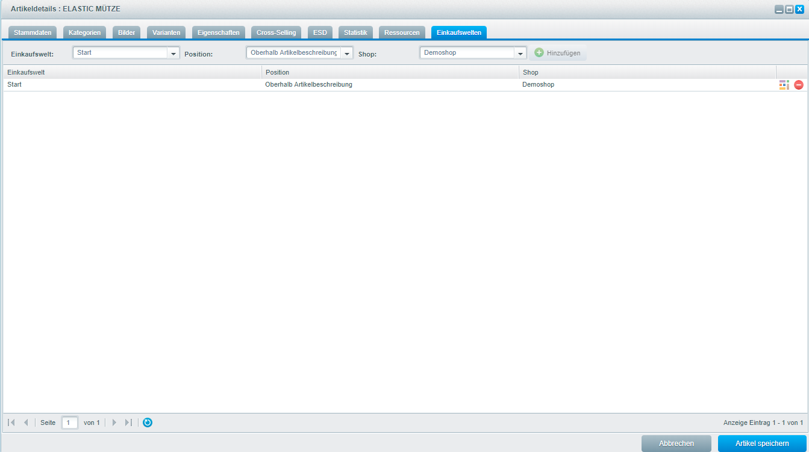
Task: Click the Position field showing Oberhalb Artikelbeschreibung
Action: [294, 53]
